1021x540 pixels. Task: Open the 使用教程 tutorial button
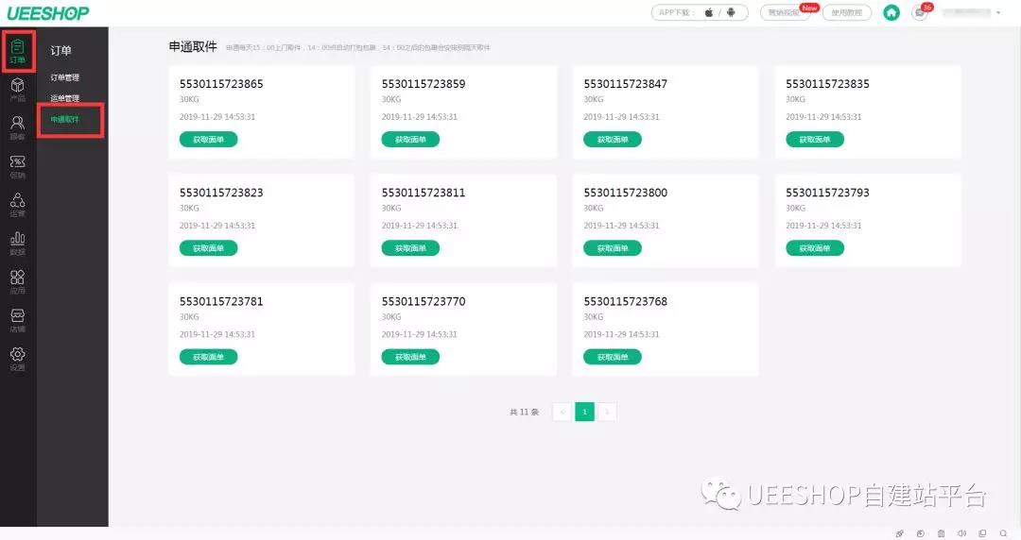point(846,12)
